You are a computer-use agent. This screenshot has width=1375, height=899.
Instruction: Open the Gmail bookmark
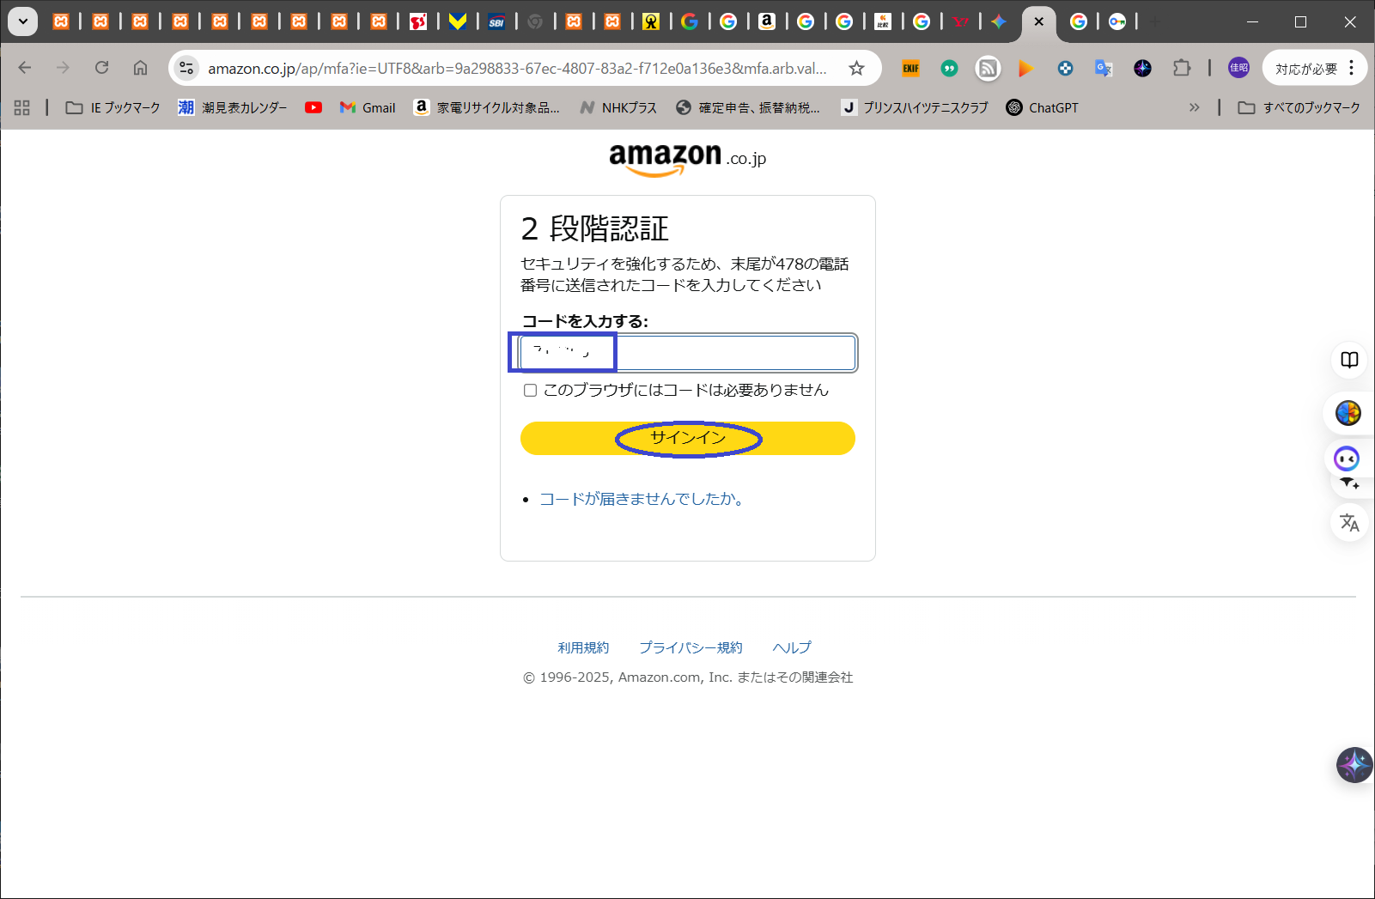(x=368, y=107)
